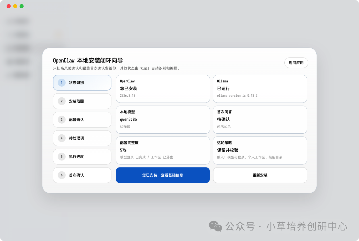Click the Ollama card label
Image resolution: width=359 pixels, height=241 pixels.
coord(223,81)
